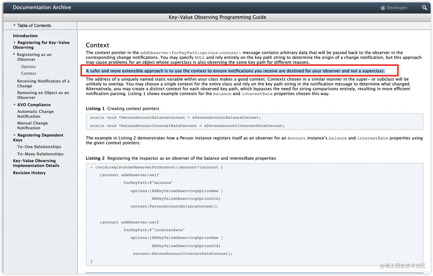Click the Context heading

[x=97, y=45]
